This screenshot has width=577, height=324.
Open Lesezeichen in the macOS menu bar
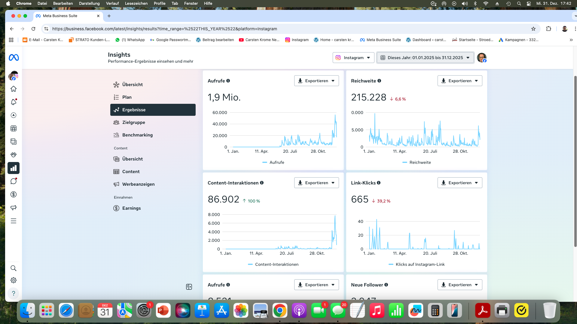pos(136,4)
